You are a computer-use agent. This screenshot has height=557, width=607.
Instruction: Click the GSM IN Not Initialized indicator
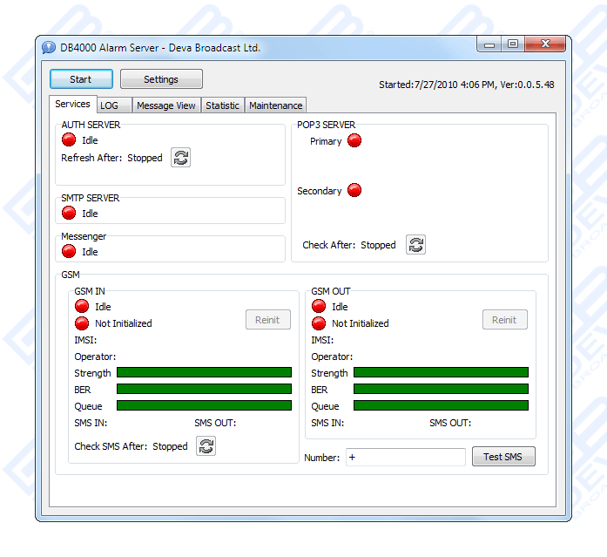pyautogui.click(x=82, y=323)
